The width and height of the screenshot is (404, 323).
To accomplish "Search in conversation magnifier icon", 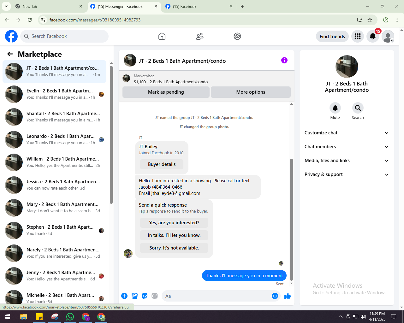I will click(x=358, y=108).
